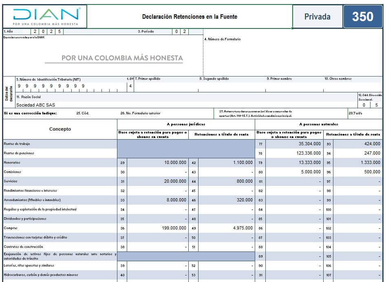
Task: Click the 350 form number badge
Action: click(363, 16)
